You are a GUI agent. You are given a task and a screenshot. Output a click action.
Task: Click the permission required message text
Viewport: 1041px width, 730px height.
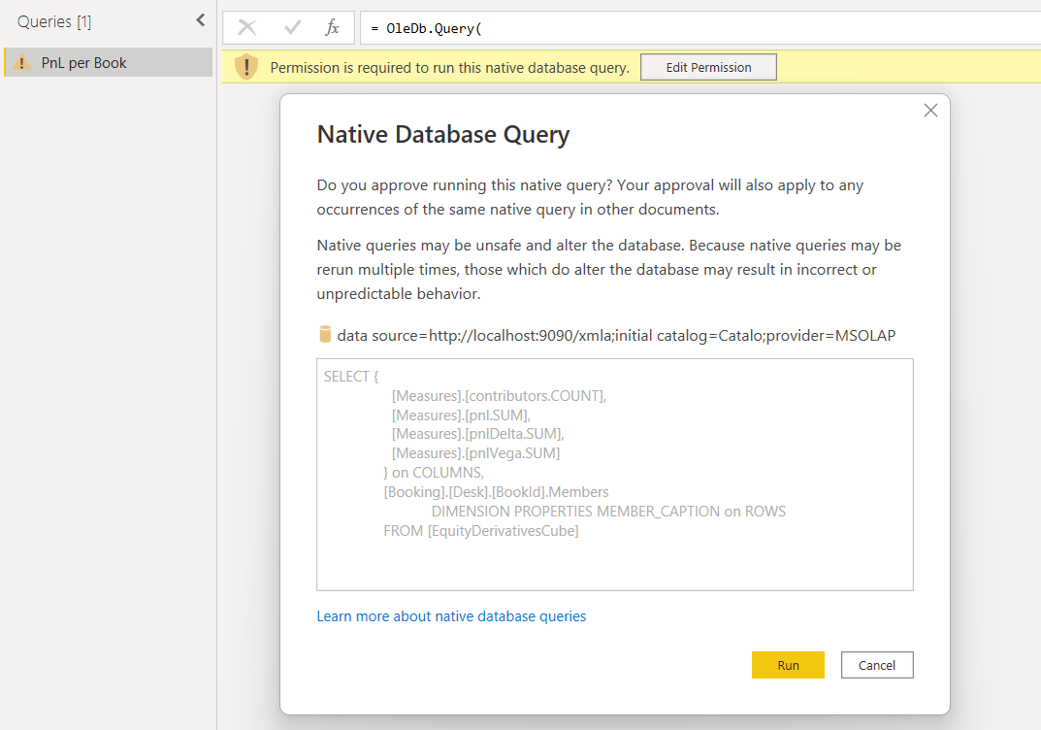click(x=449, y=68)
